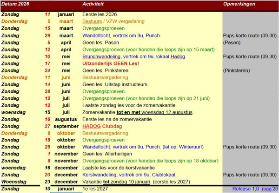Select 'Overgangsproeven' on 18 oktober
279x193 pixels.
click(103, 140)
